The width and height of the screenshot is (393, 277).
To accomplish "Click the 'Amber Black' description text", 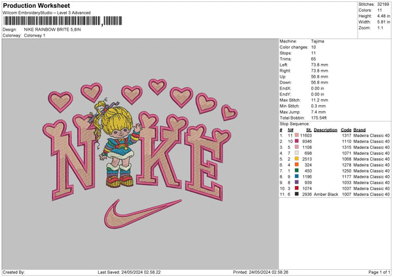I will 326,194.
